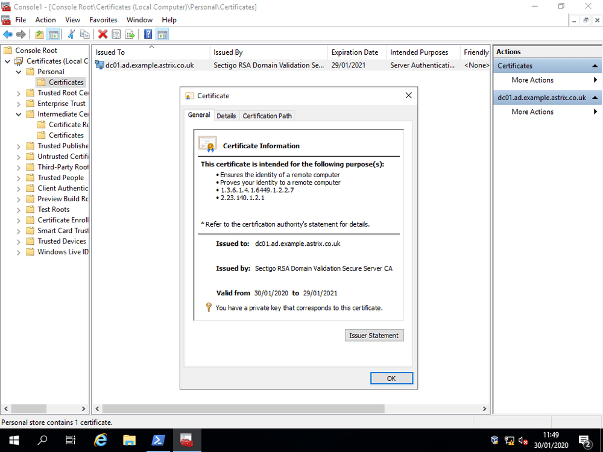Open the Action menu
Image resolution: width=603 pixels, height=452 pixels.
45,19
